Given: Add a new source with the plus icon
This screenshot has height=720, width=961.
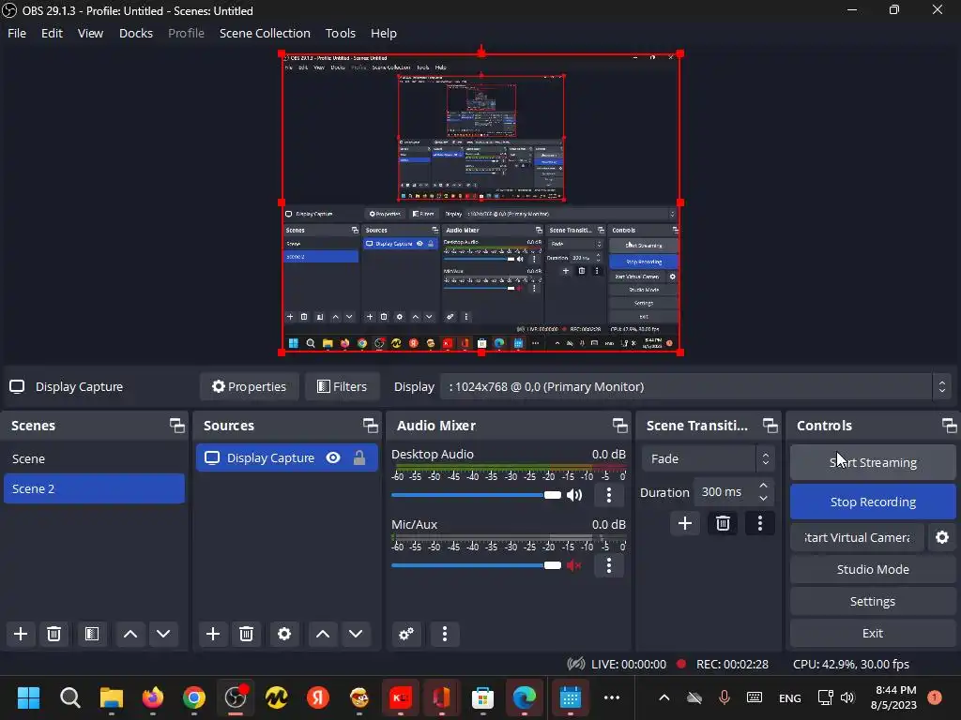Looking at the screenshot, I should click(x=213, y=634).
